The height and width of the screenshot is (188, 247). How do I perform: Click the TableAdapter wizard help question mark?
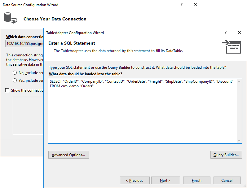225,33
